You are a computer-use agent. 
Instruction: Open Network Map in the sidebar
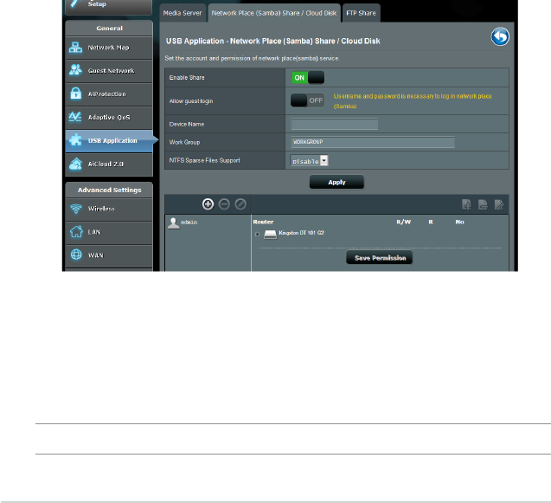(x=109, y=48)
